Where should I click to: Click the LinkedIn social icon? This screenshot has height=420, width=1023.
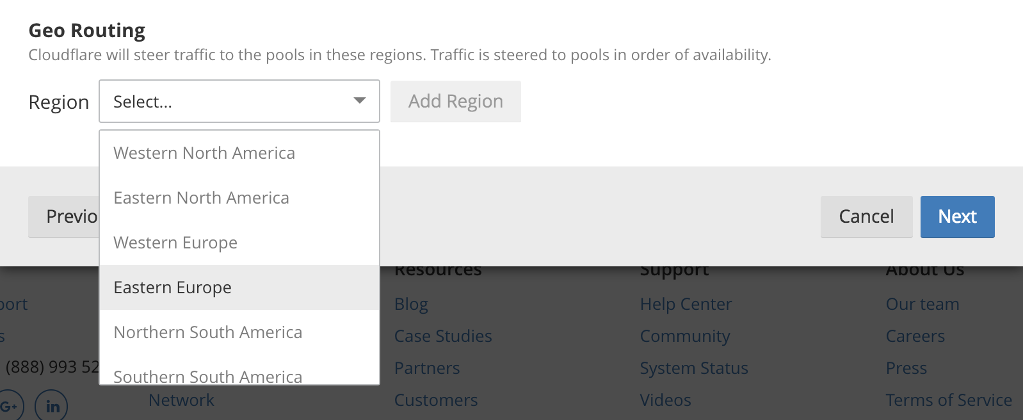coord(52,406)
